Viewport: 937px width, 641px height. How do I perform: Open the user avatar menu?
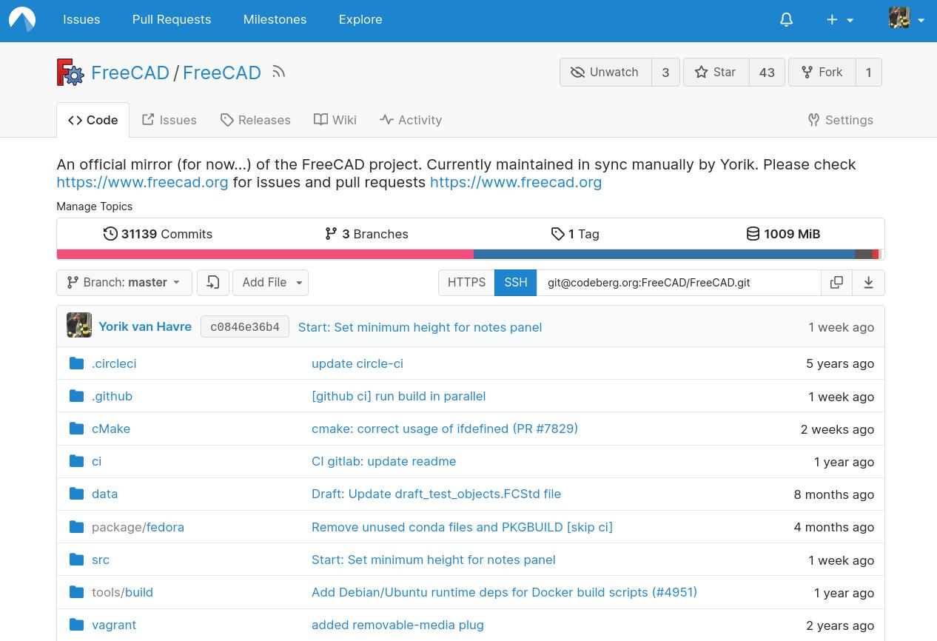(x=907, y=19)
